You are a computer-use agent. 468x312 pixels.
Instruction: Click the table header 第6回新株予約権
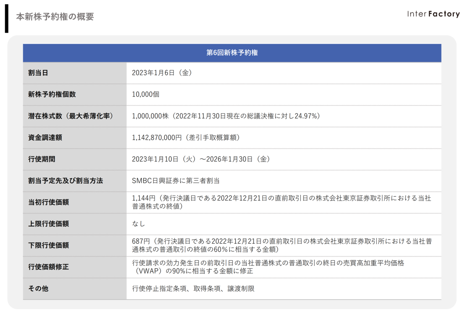click(232, 53)
